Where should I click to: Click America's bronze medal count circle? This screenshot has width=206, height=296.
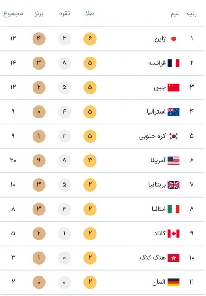click(39, 161)
